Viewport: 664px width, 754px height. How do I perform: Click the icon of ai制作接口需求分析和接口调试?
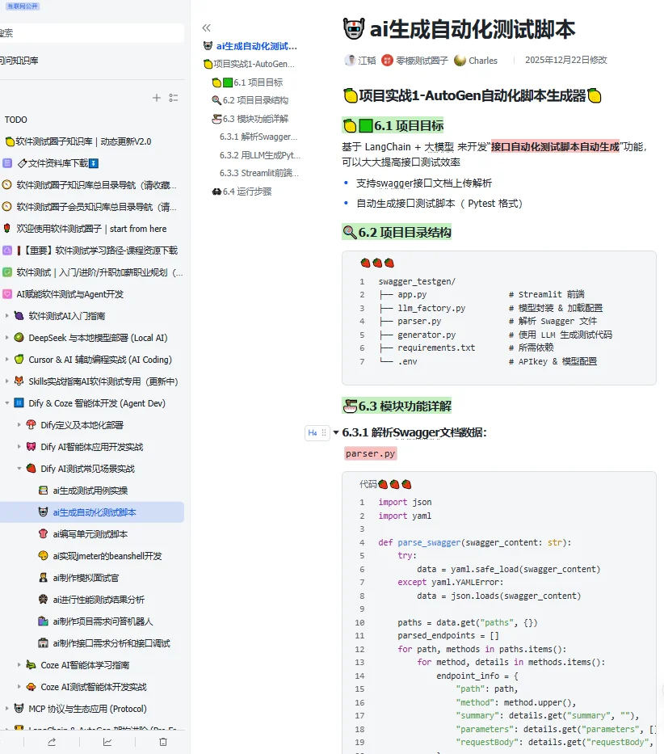pyautogui.click(x=44, y=643)
